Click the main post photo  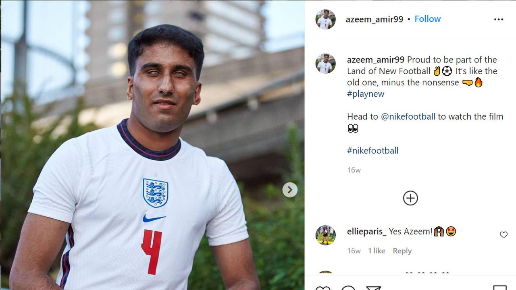click(x=152, y=145)
